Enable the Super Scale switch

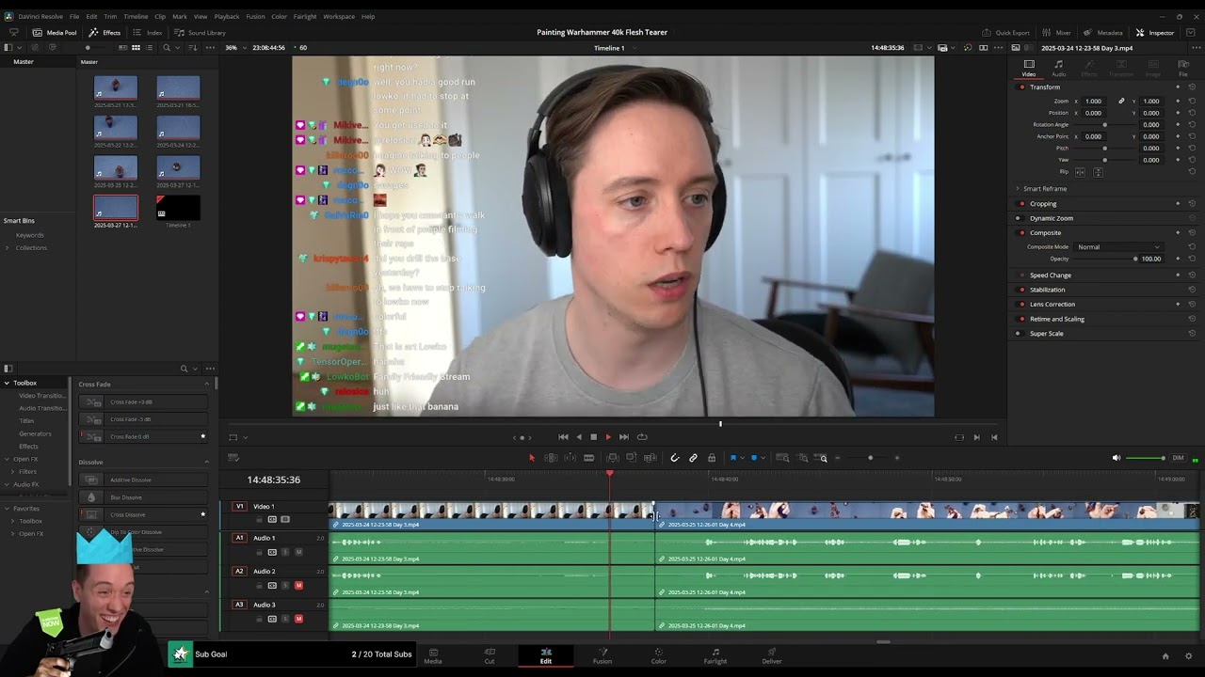point(1019,334)
